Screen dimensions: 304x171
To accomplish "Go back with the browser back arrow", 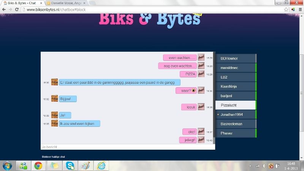I will [x=4, y=10].
